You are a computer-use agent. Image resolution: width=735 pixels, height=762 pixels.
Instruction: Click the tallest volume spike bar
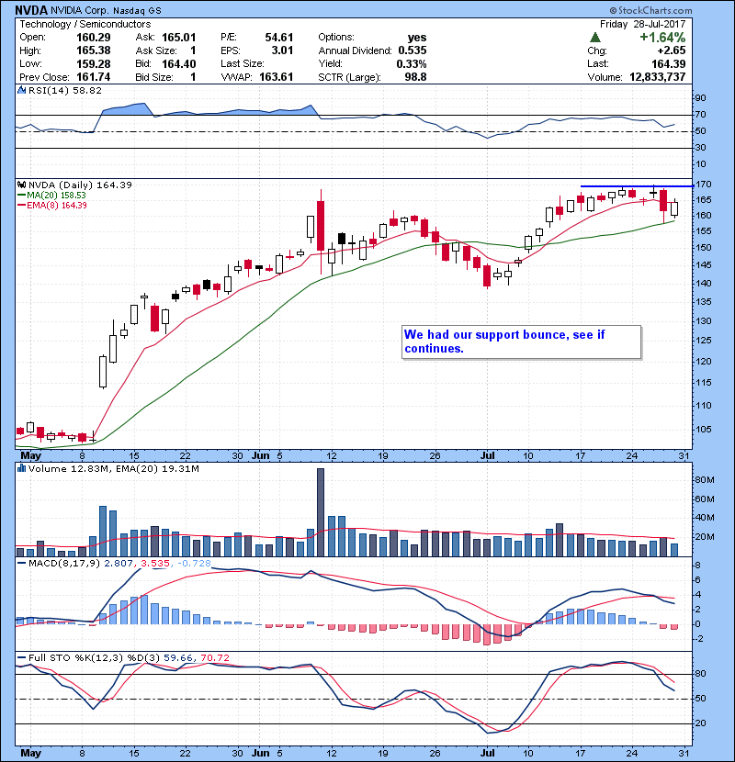click(321, 512)
